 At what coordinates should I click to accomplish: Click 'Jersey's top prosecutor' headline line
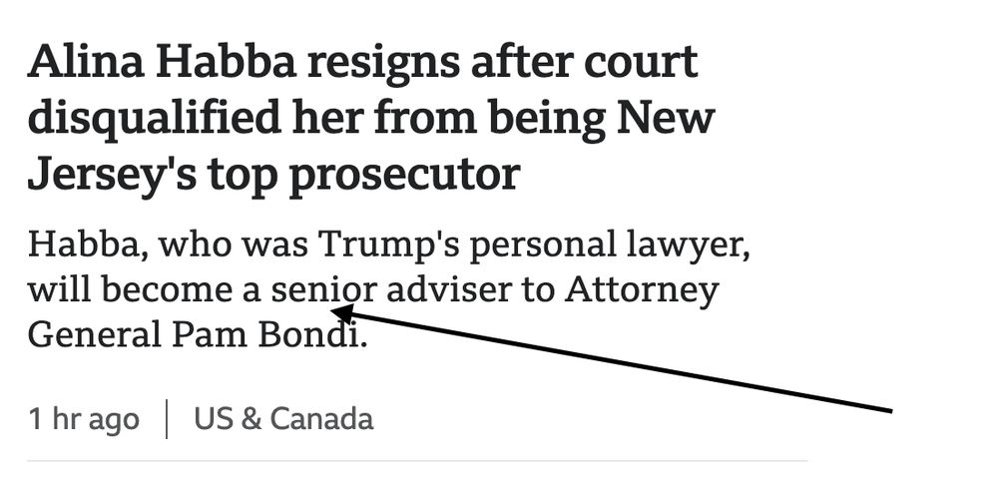[x=273, y=176]
